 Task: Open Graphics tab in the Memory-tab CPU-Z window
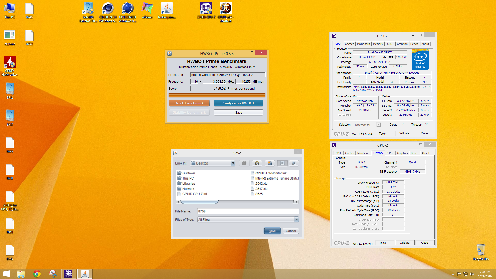(402, 153)
